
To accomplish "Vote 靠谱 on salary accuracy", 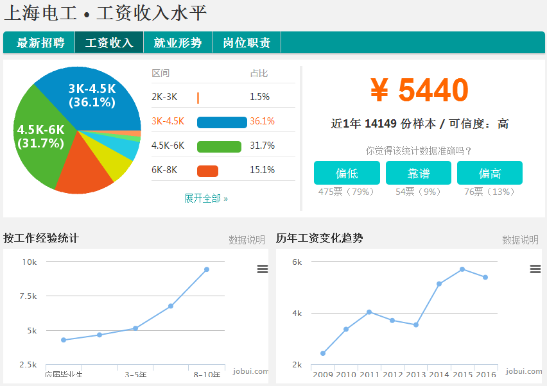I will [x=419, y=173].
